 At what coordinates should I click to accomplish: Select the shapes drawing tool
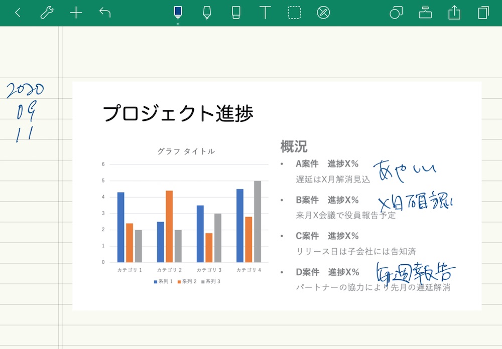pos(396,12)
